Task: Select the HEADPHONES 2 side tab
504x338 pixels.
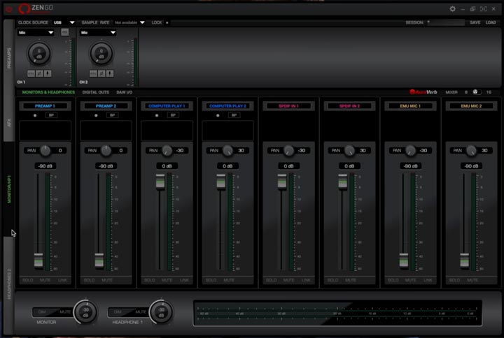Action: point(9,284)
